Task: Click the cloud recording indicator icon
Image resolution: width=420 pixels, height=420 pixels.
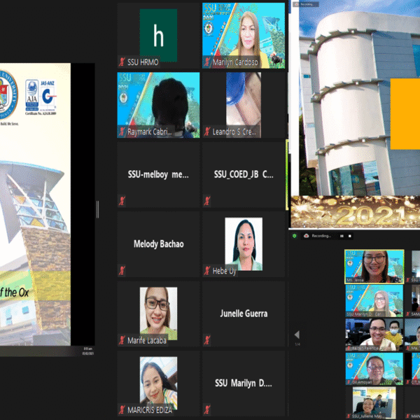Action: point(307,236)
